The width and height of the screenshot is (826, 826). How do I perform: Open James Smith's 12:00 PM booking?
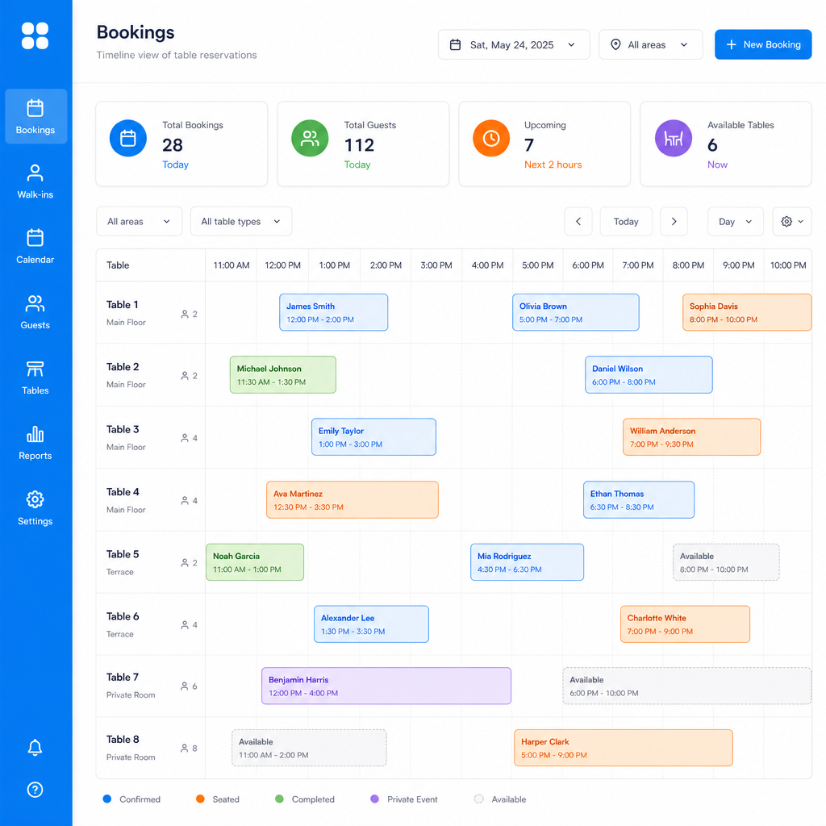(333, 312)
